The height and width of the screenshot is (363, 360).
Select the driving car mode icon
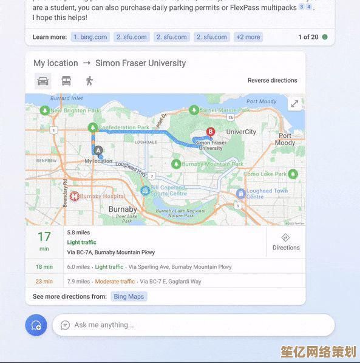pyautogui.click(x=43, y=81)
